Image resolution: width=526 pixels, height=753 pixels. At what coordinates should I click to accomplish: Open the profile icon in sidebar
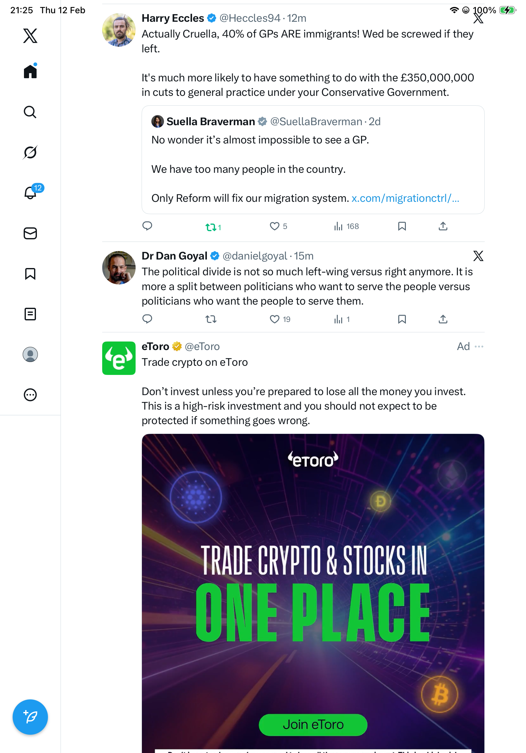pyautogui.click(x=30, y=354)
